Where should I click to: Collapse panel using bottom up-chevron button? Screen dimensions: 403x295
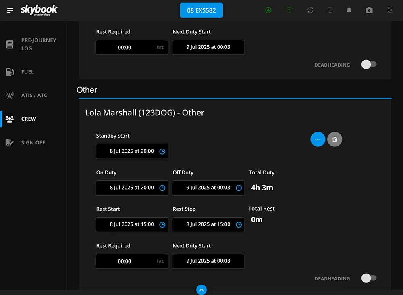coord(201,290)
